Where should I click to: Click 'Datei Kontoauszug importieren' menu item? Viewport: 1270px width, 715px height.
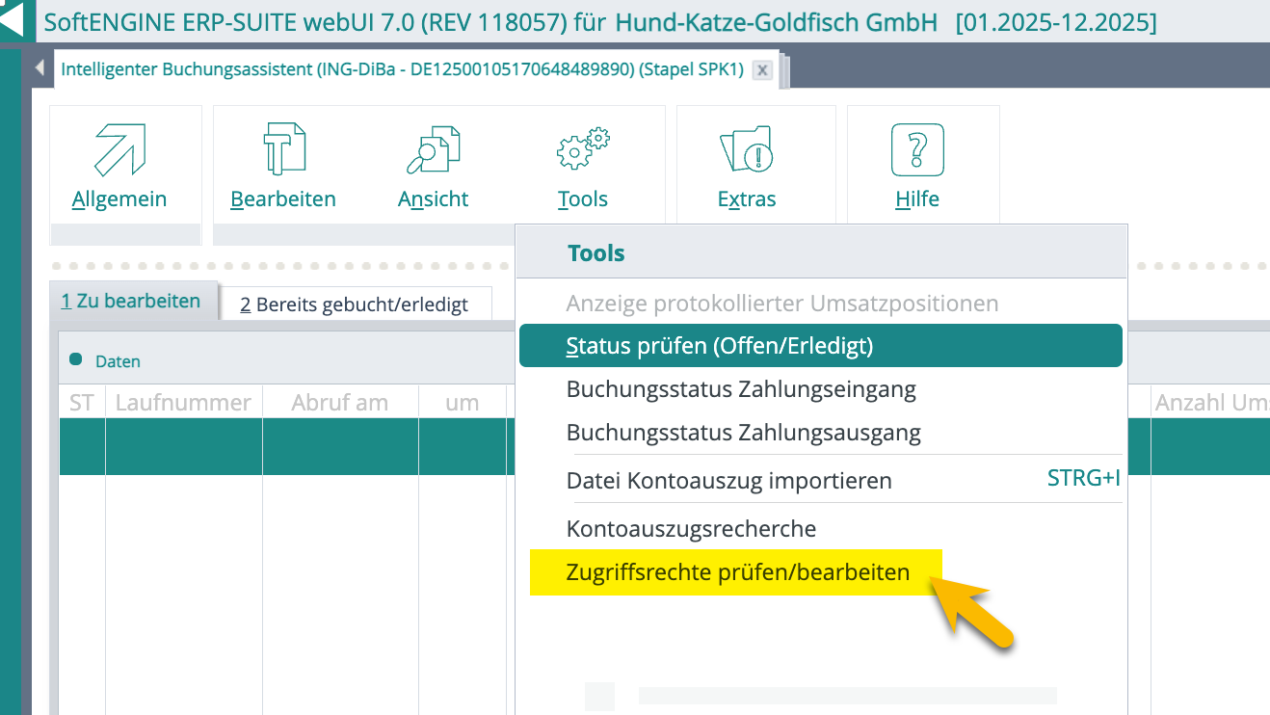728,480
